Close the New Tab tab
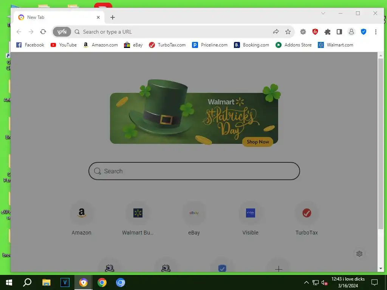387x290 pixels. (98, 17)
